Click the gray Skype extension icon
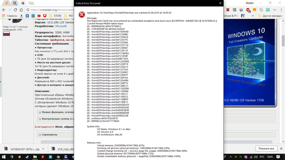This screenshot has width=285, height=160. pos(261,10)
